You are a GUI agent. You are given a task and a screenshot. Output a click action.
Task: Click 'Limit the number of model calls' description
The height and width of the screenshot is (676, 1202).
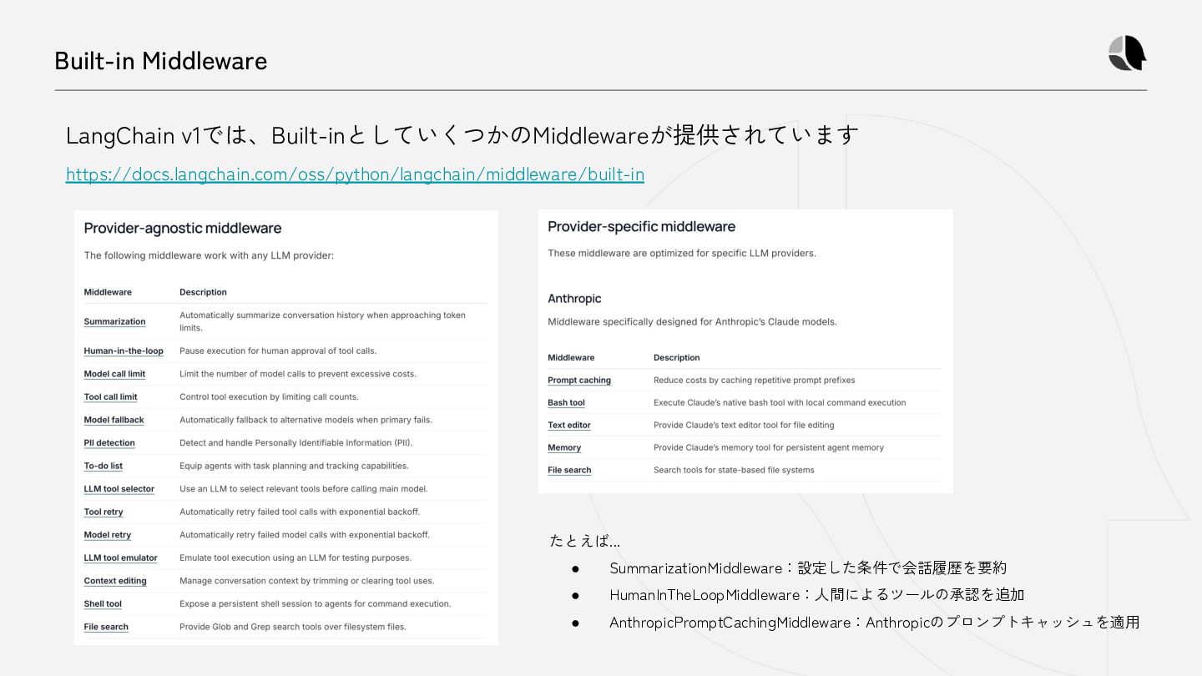298,374
